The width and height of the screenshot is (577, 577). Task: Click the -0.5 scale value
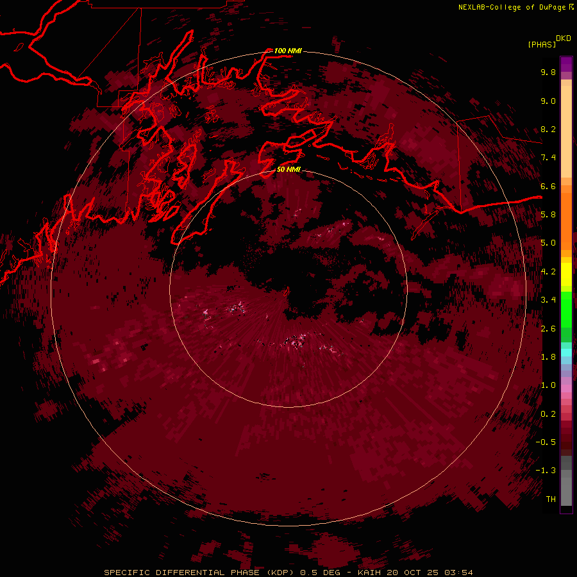point(546,442)
